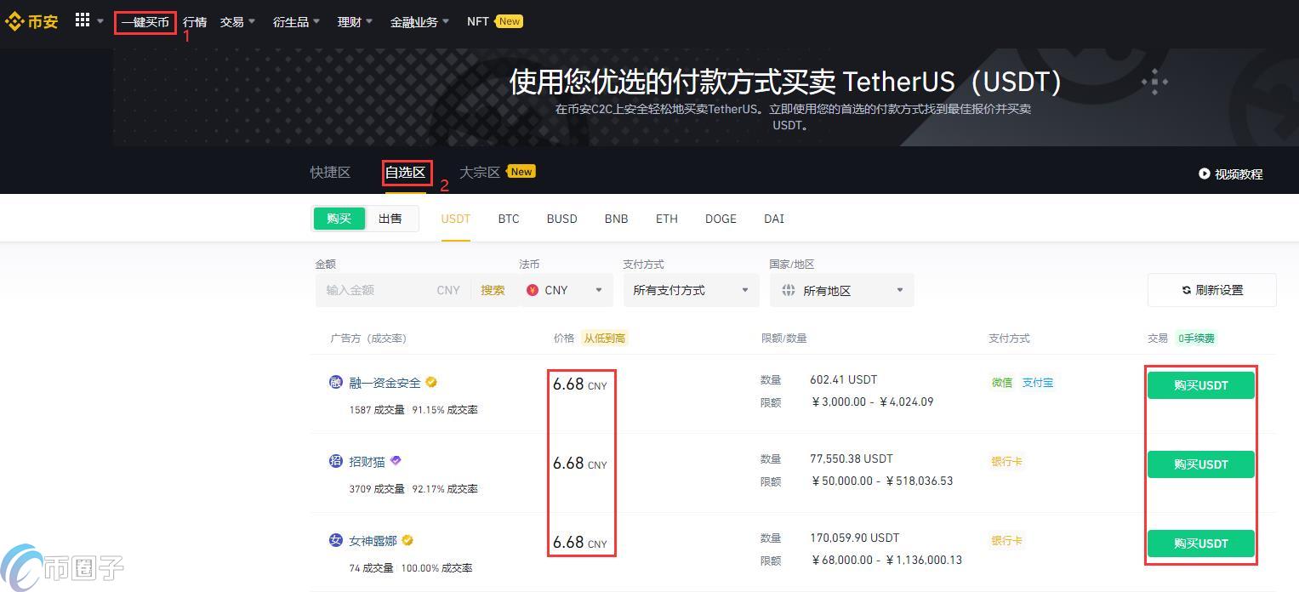This screenshot has width=1299, height=592.
Task: Click the Binance logo
Action: point(31,21)
